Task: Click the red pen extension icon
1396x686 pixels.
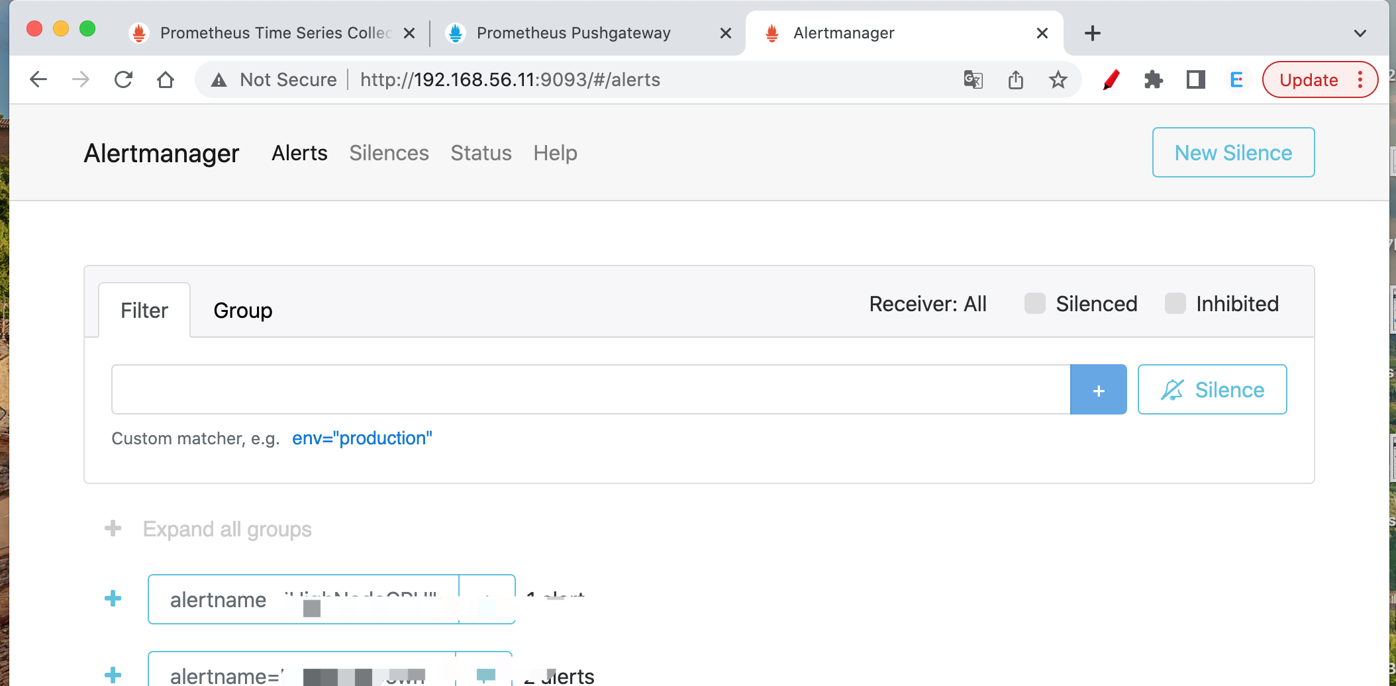Action: point(1111,79)
